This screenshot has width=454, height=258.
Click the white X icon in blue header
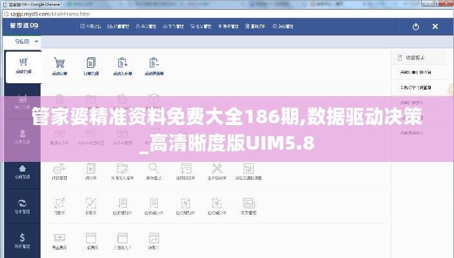tap(435, 26)
